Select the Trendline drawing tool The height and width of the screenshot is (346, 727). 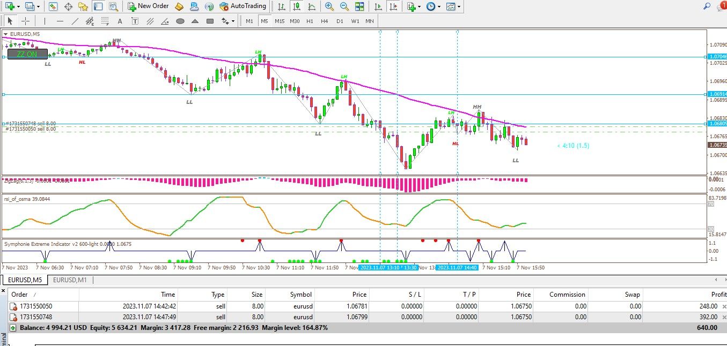[x=75, y=21]
